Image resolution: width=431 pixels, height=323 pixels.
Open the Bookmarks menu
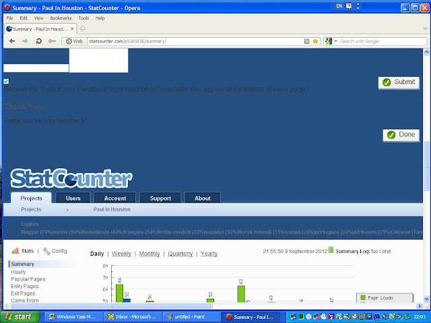[x=61, y=18]
